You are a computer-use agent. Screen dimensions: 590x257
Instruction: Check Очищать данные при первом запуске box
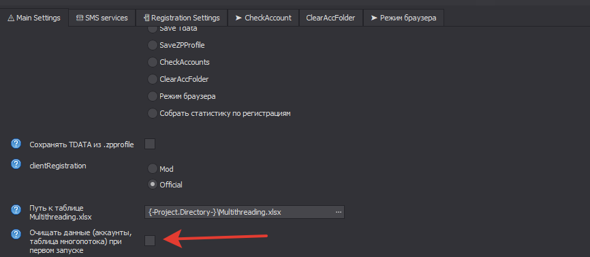point(150,241)
